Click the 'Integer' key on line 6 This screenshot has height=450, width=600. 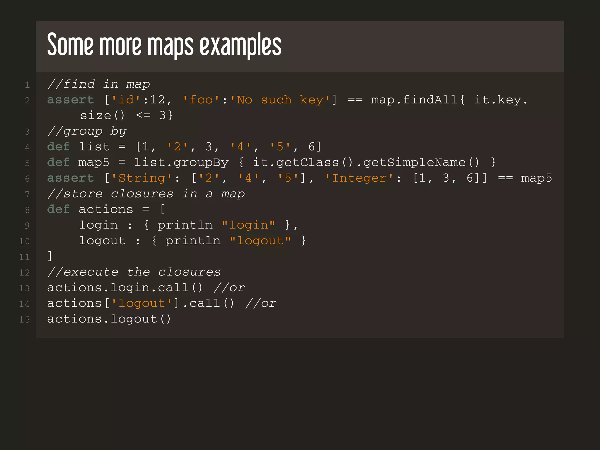tap(359, 178)
